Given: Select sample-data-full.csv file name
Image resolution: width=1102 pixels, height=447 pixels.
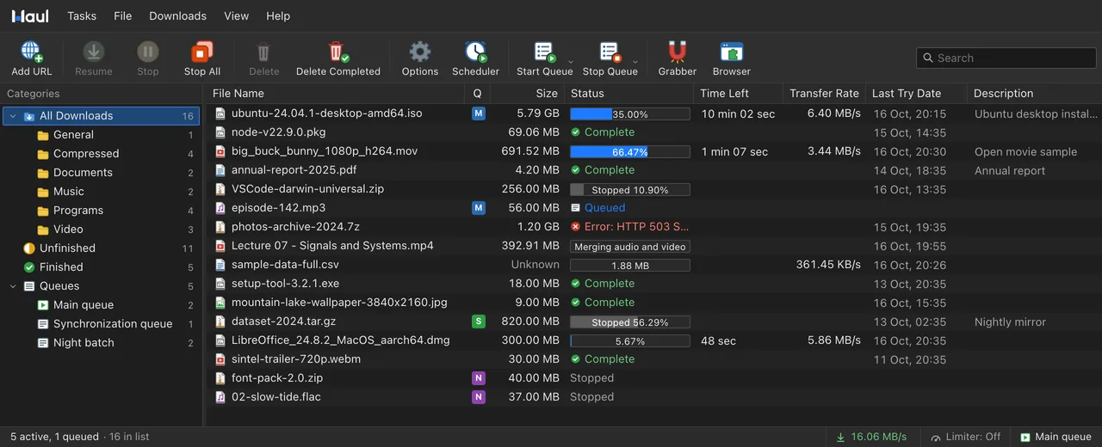Looking at the screenshot, I should click(285, 265).
